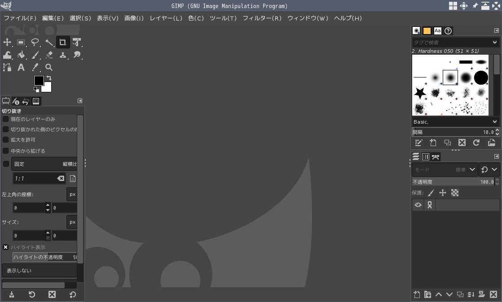Toggle the 固定 aspect ratio checkbox
This screenshot has width=502, height=302.
pyautogui.click(x=6, y=164)
